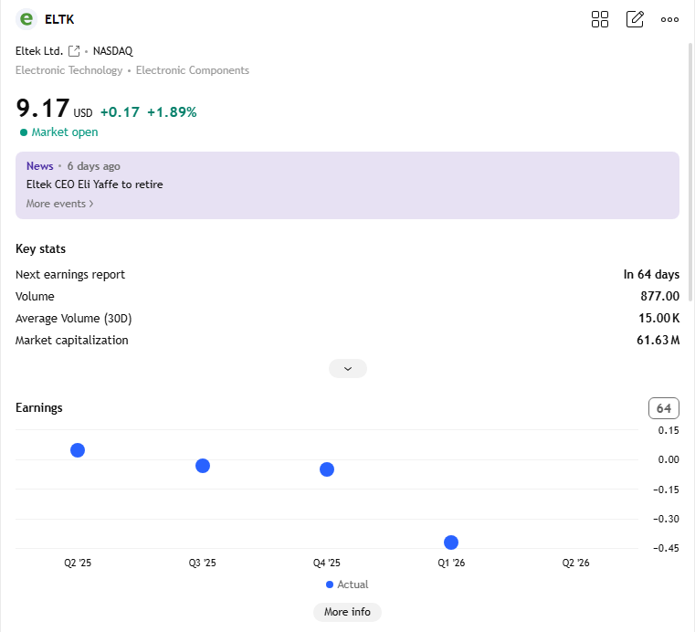
Task: Click the −0.45 y-axis label
Action: [666, 548]
